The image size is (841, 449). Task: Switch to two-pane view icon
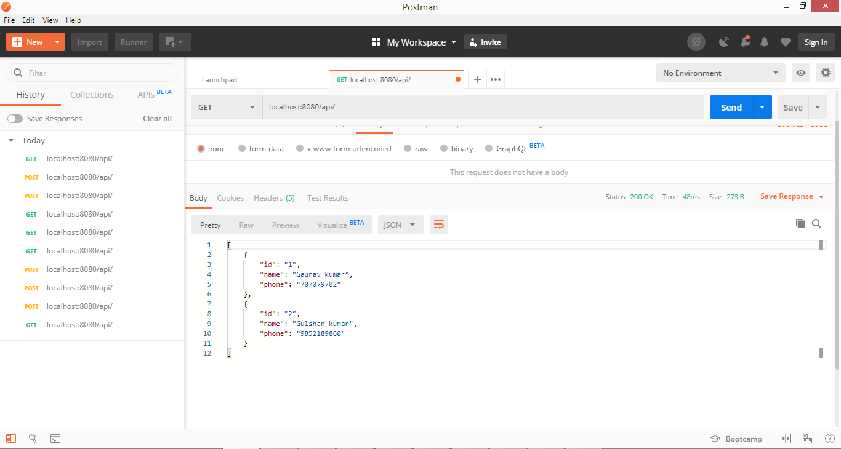click(x=785, y=439)
